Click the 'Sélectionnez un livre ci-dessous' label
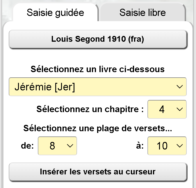196x188 pixels. [98, 70]
